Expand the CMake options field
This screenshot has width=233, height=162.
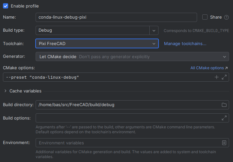pos(224,77)
